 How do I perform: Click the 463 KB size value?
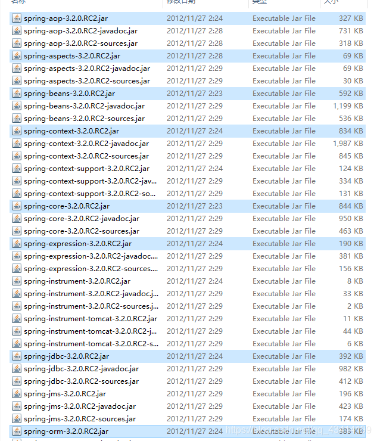(351, 231)
